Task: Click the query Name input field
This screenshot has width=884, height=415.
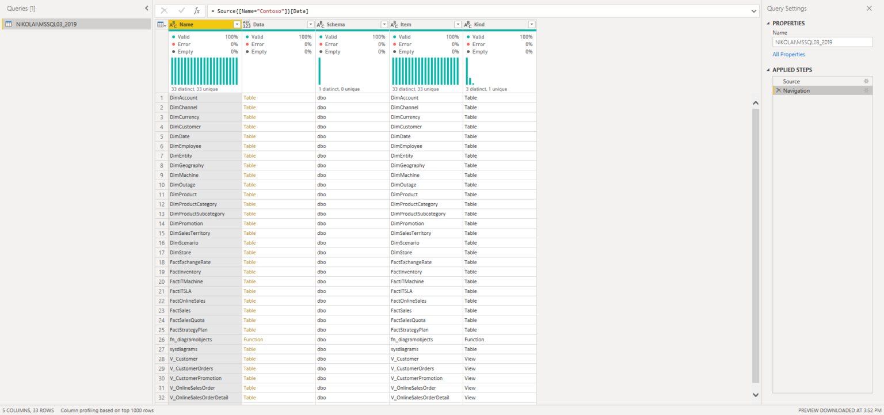Action: point(822,42)
